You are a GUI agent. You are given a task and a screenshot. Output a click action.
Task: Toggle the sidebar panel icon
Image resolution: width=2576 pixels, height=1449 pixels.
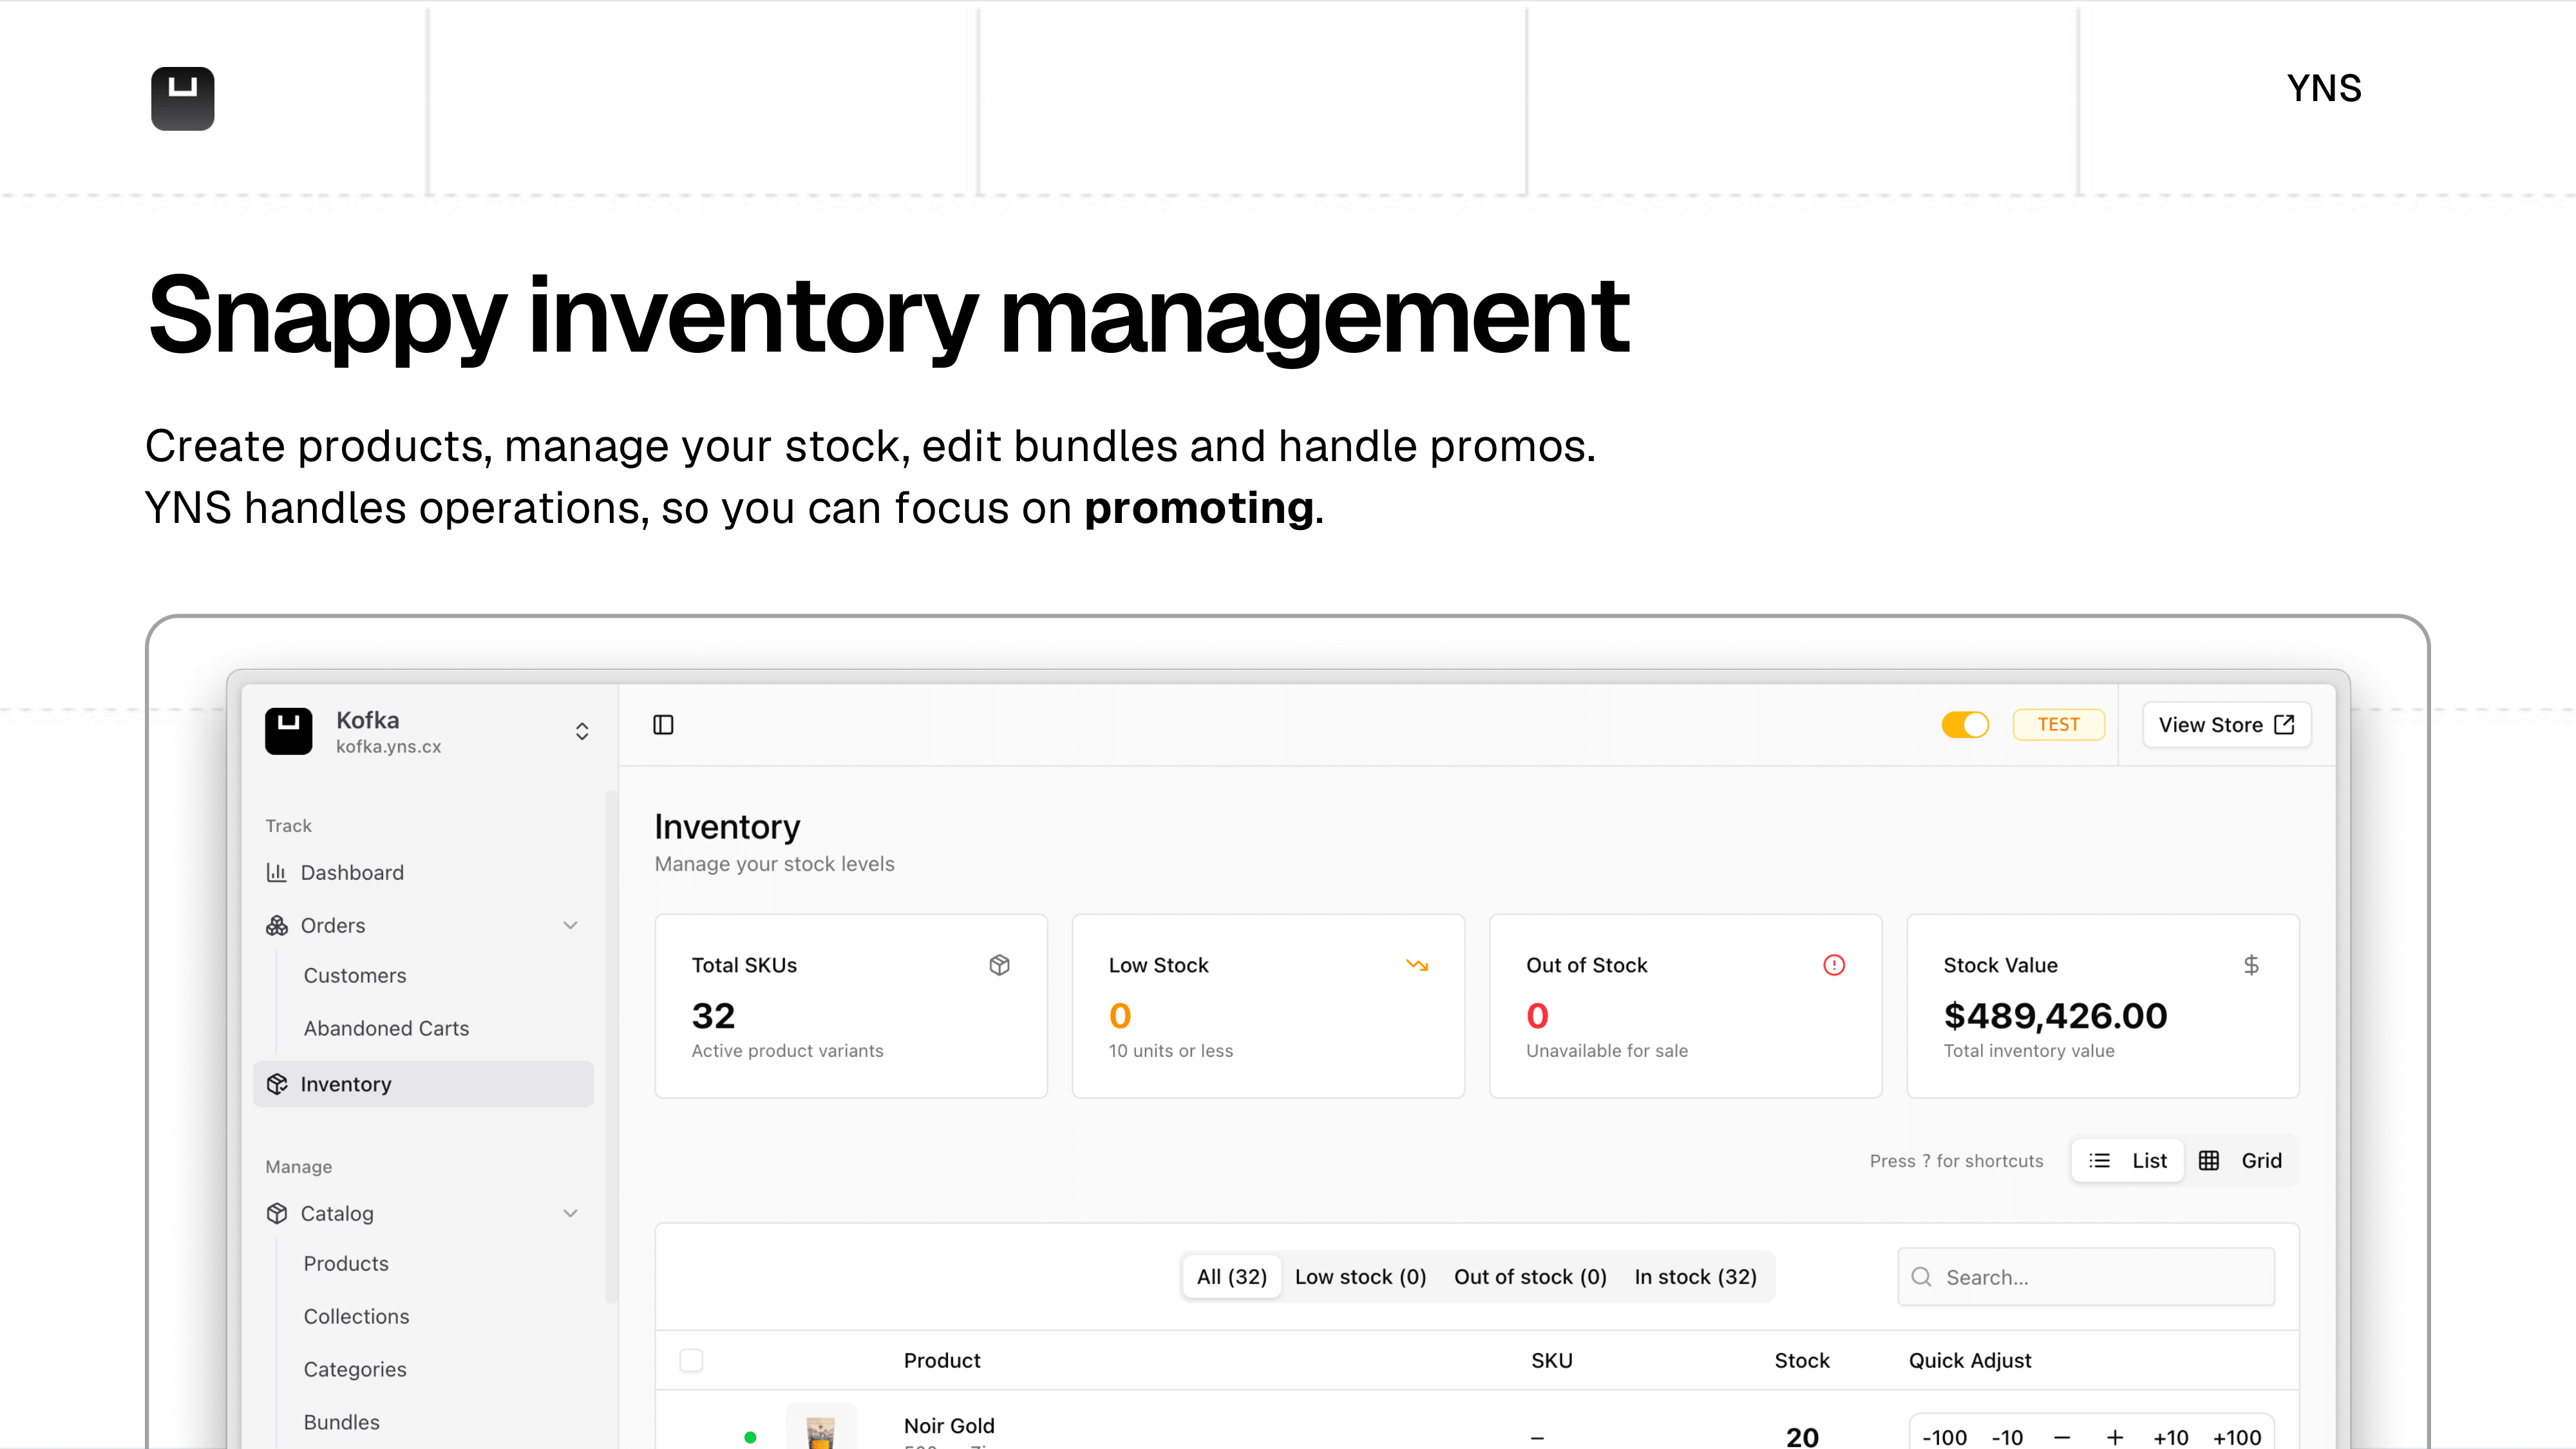pos(663,724)
